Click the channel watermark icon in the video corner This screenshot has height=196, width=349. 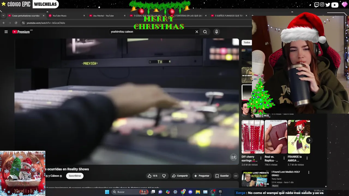233,157
